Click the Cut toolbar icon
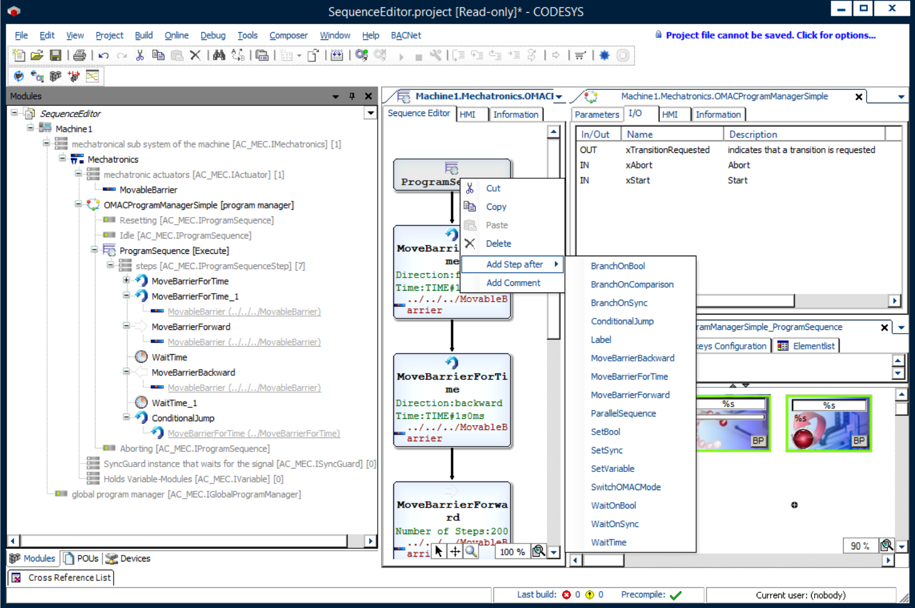915x608 pixels. [x=140, y=55]
